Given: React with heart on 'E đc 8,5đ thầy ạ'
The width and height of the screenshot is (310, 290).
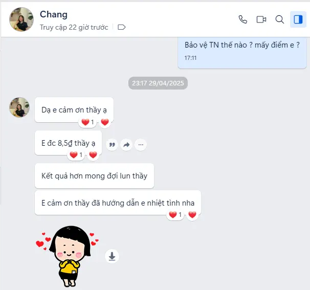Looking at the screenshot, I should pyautogui.click(x=93, y=155).
